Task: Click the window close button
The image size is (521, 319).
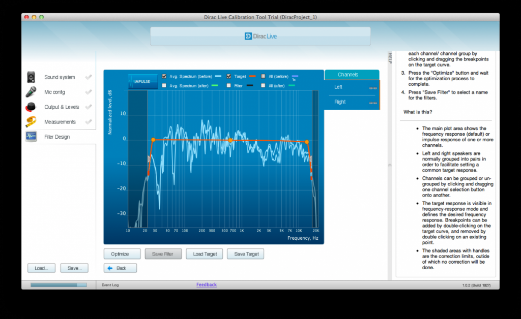Action: point(26,17)
